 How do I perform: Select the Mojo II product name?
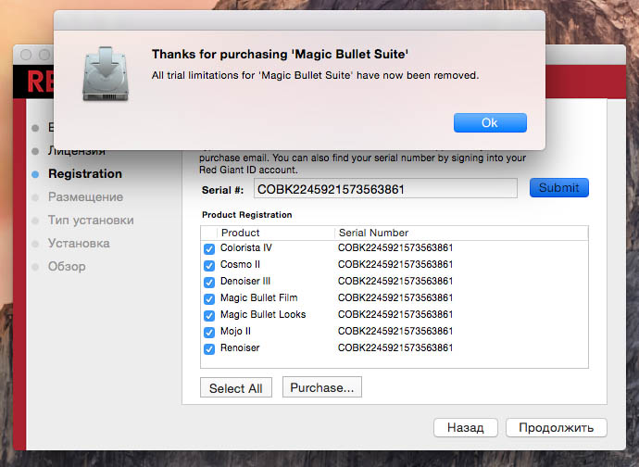pyautogui.click(x=235, y=331)
